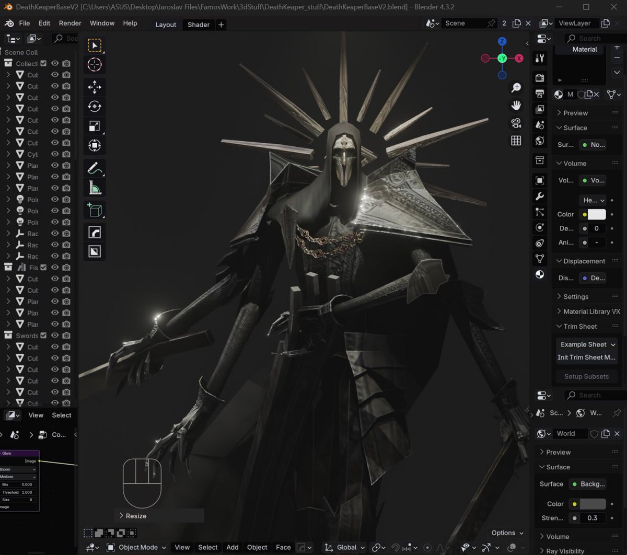The height and width of the screenshot is (555, 627).
Task: Click the grey World Color swatch
Action: click(593, 504)
